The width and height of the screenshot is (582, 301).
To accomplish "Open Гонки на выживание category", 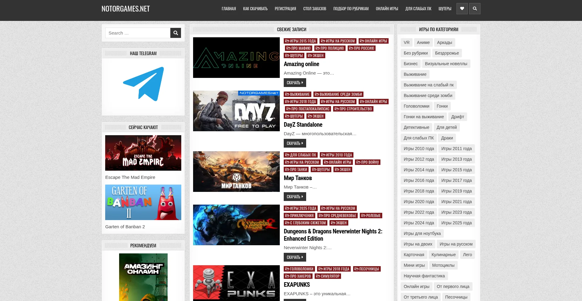I will click(x=423, y=117).
